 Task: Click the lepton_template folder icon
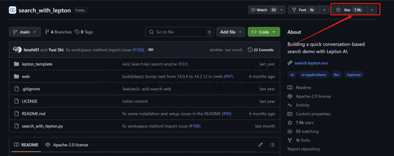pyautogui.click(x=17, y=64)
